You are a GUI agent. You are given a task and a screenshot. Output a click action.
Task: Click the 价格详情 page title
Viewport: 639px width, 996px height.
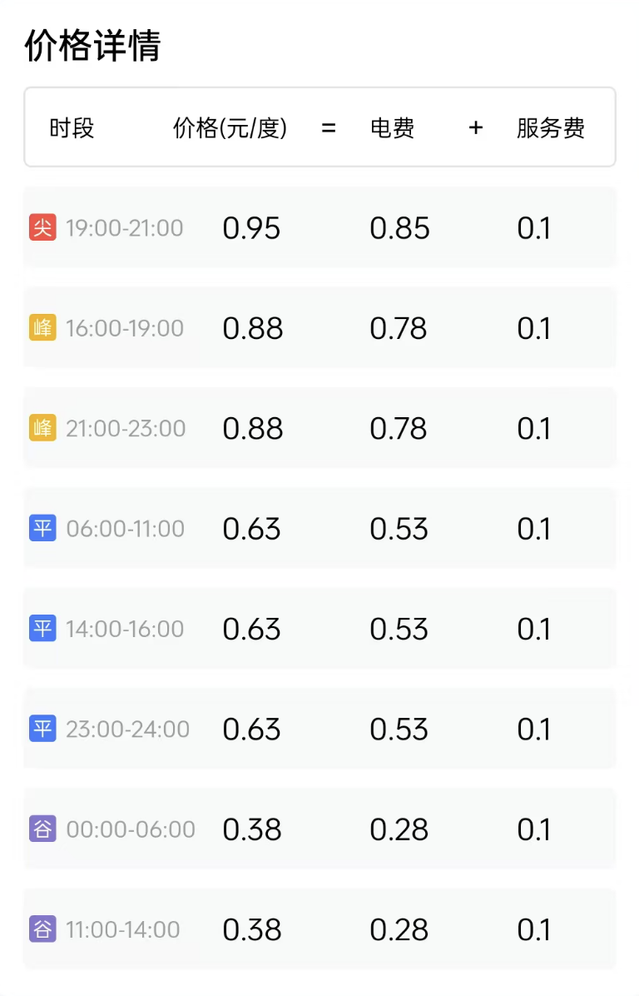92,46
